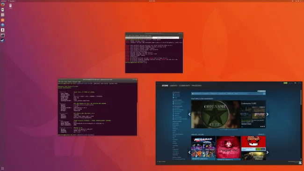Expand the Software dropdown in the store bar
This screenshot has width=304, height=171.
(213, 94)
